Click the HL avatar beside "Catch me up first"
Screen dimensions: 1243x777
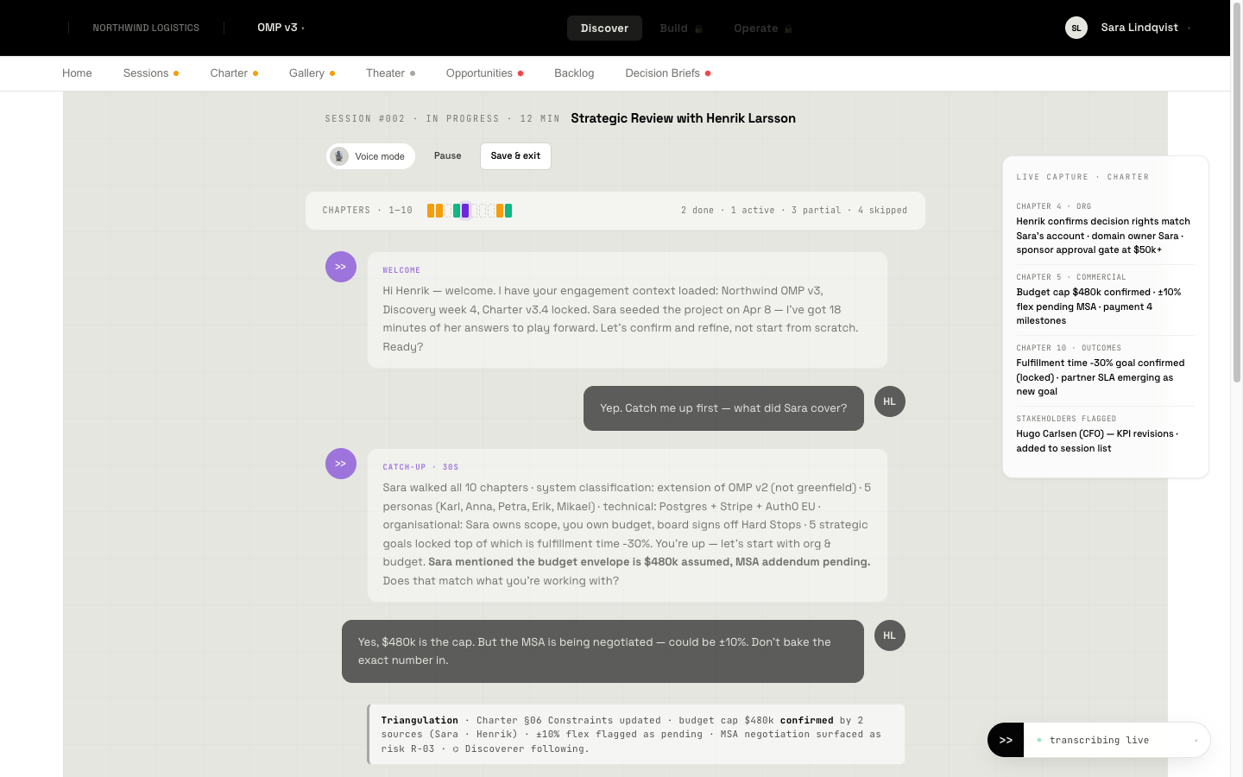pyautogui.click(x=890, y=401)
